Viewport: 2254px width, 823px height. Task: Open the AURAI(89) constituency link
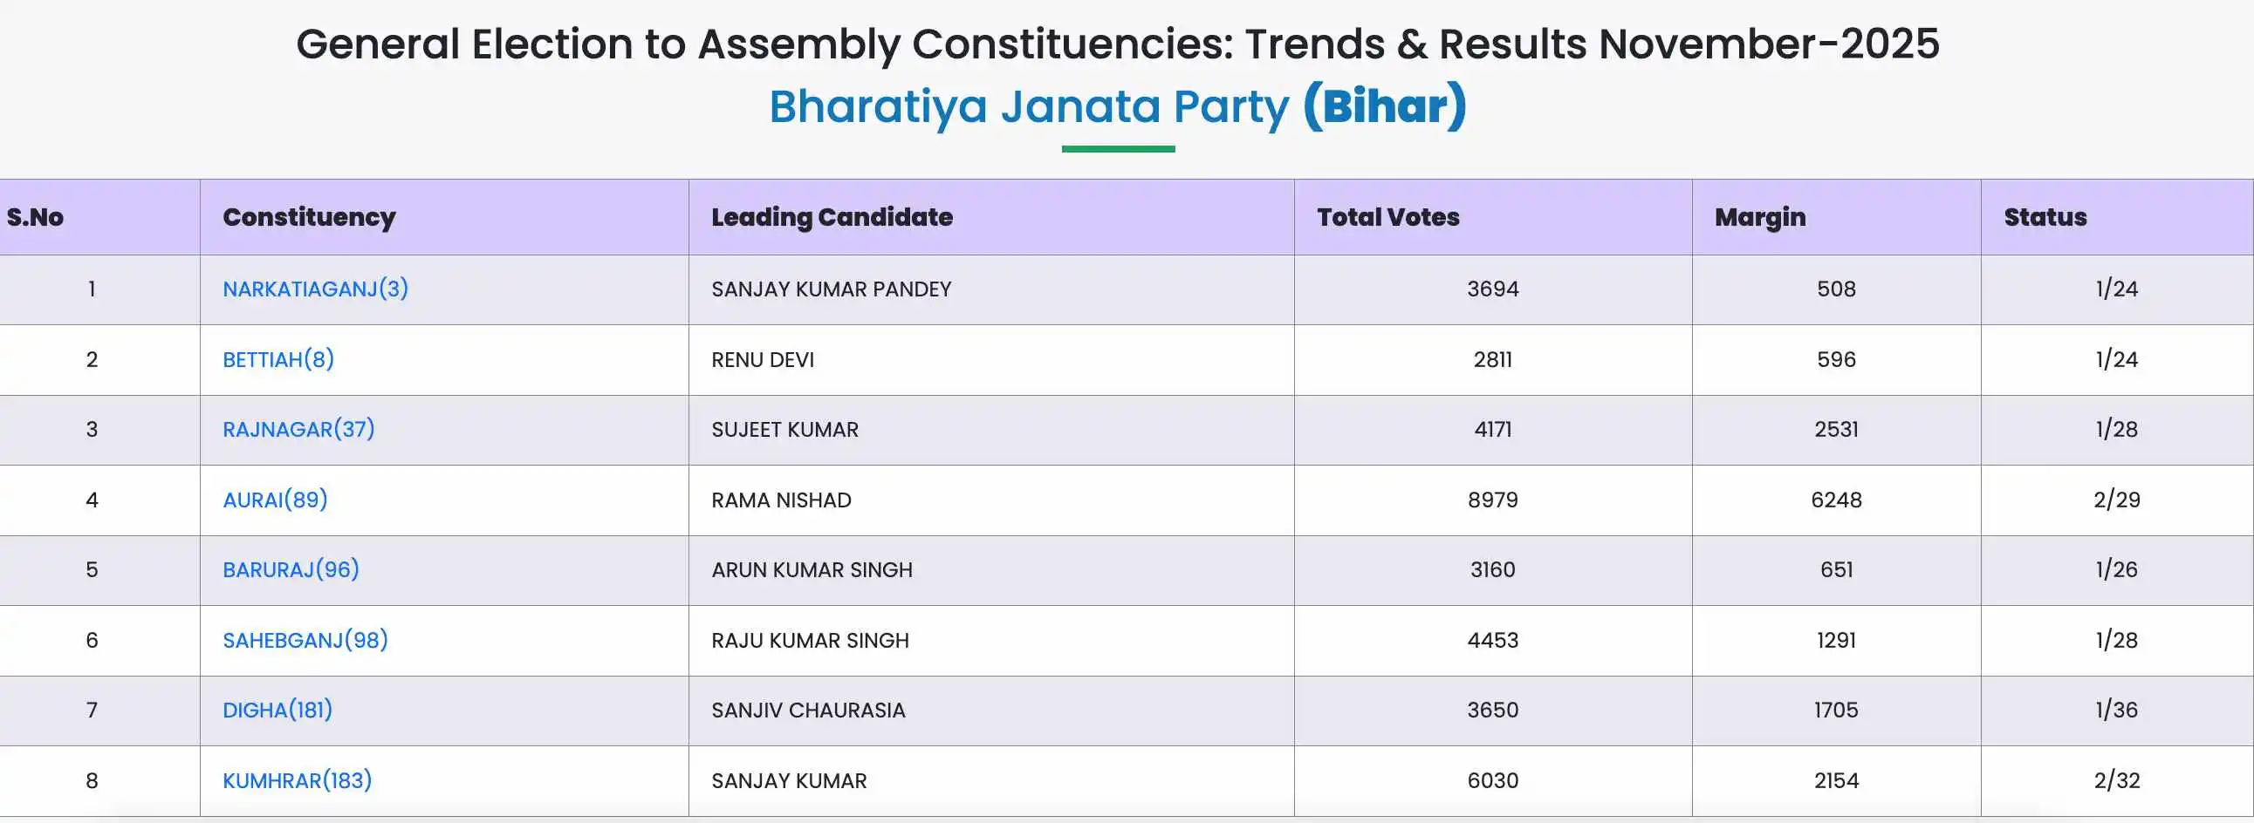pyautogui.click(x=275, y=500)
